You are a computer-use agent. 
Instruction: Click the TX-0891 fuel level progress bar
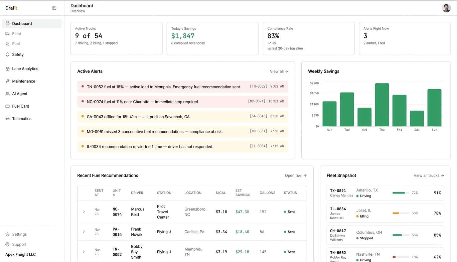coord(402,193)
